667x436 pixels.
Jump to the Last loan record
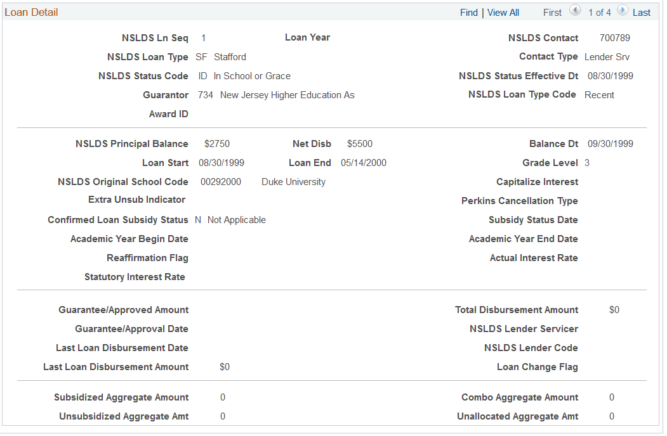(641, 12)
